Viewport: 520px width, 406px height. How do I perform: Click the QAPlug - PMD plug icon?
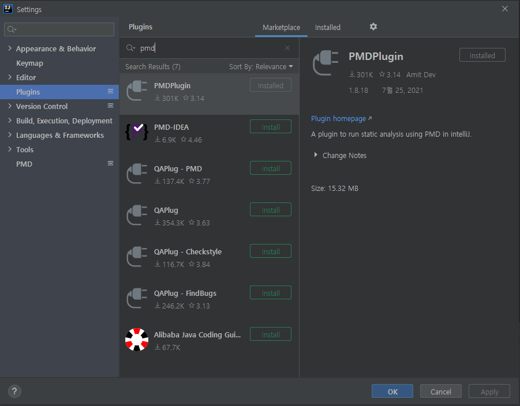137,174
